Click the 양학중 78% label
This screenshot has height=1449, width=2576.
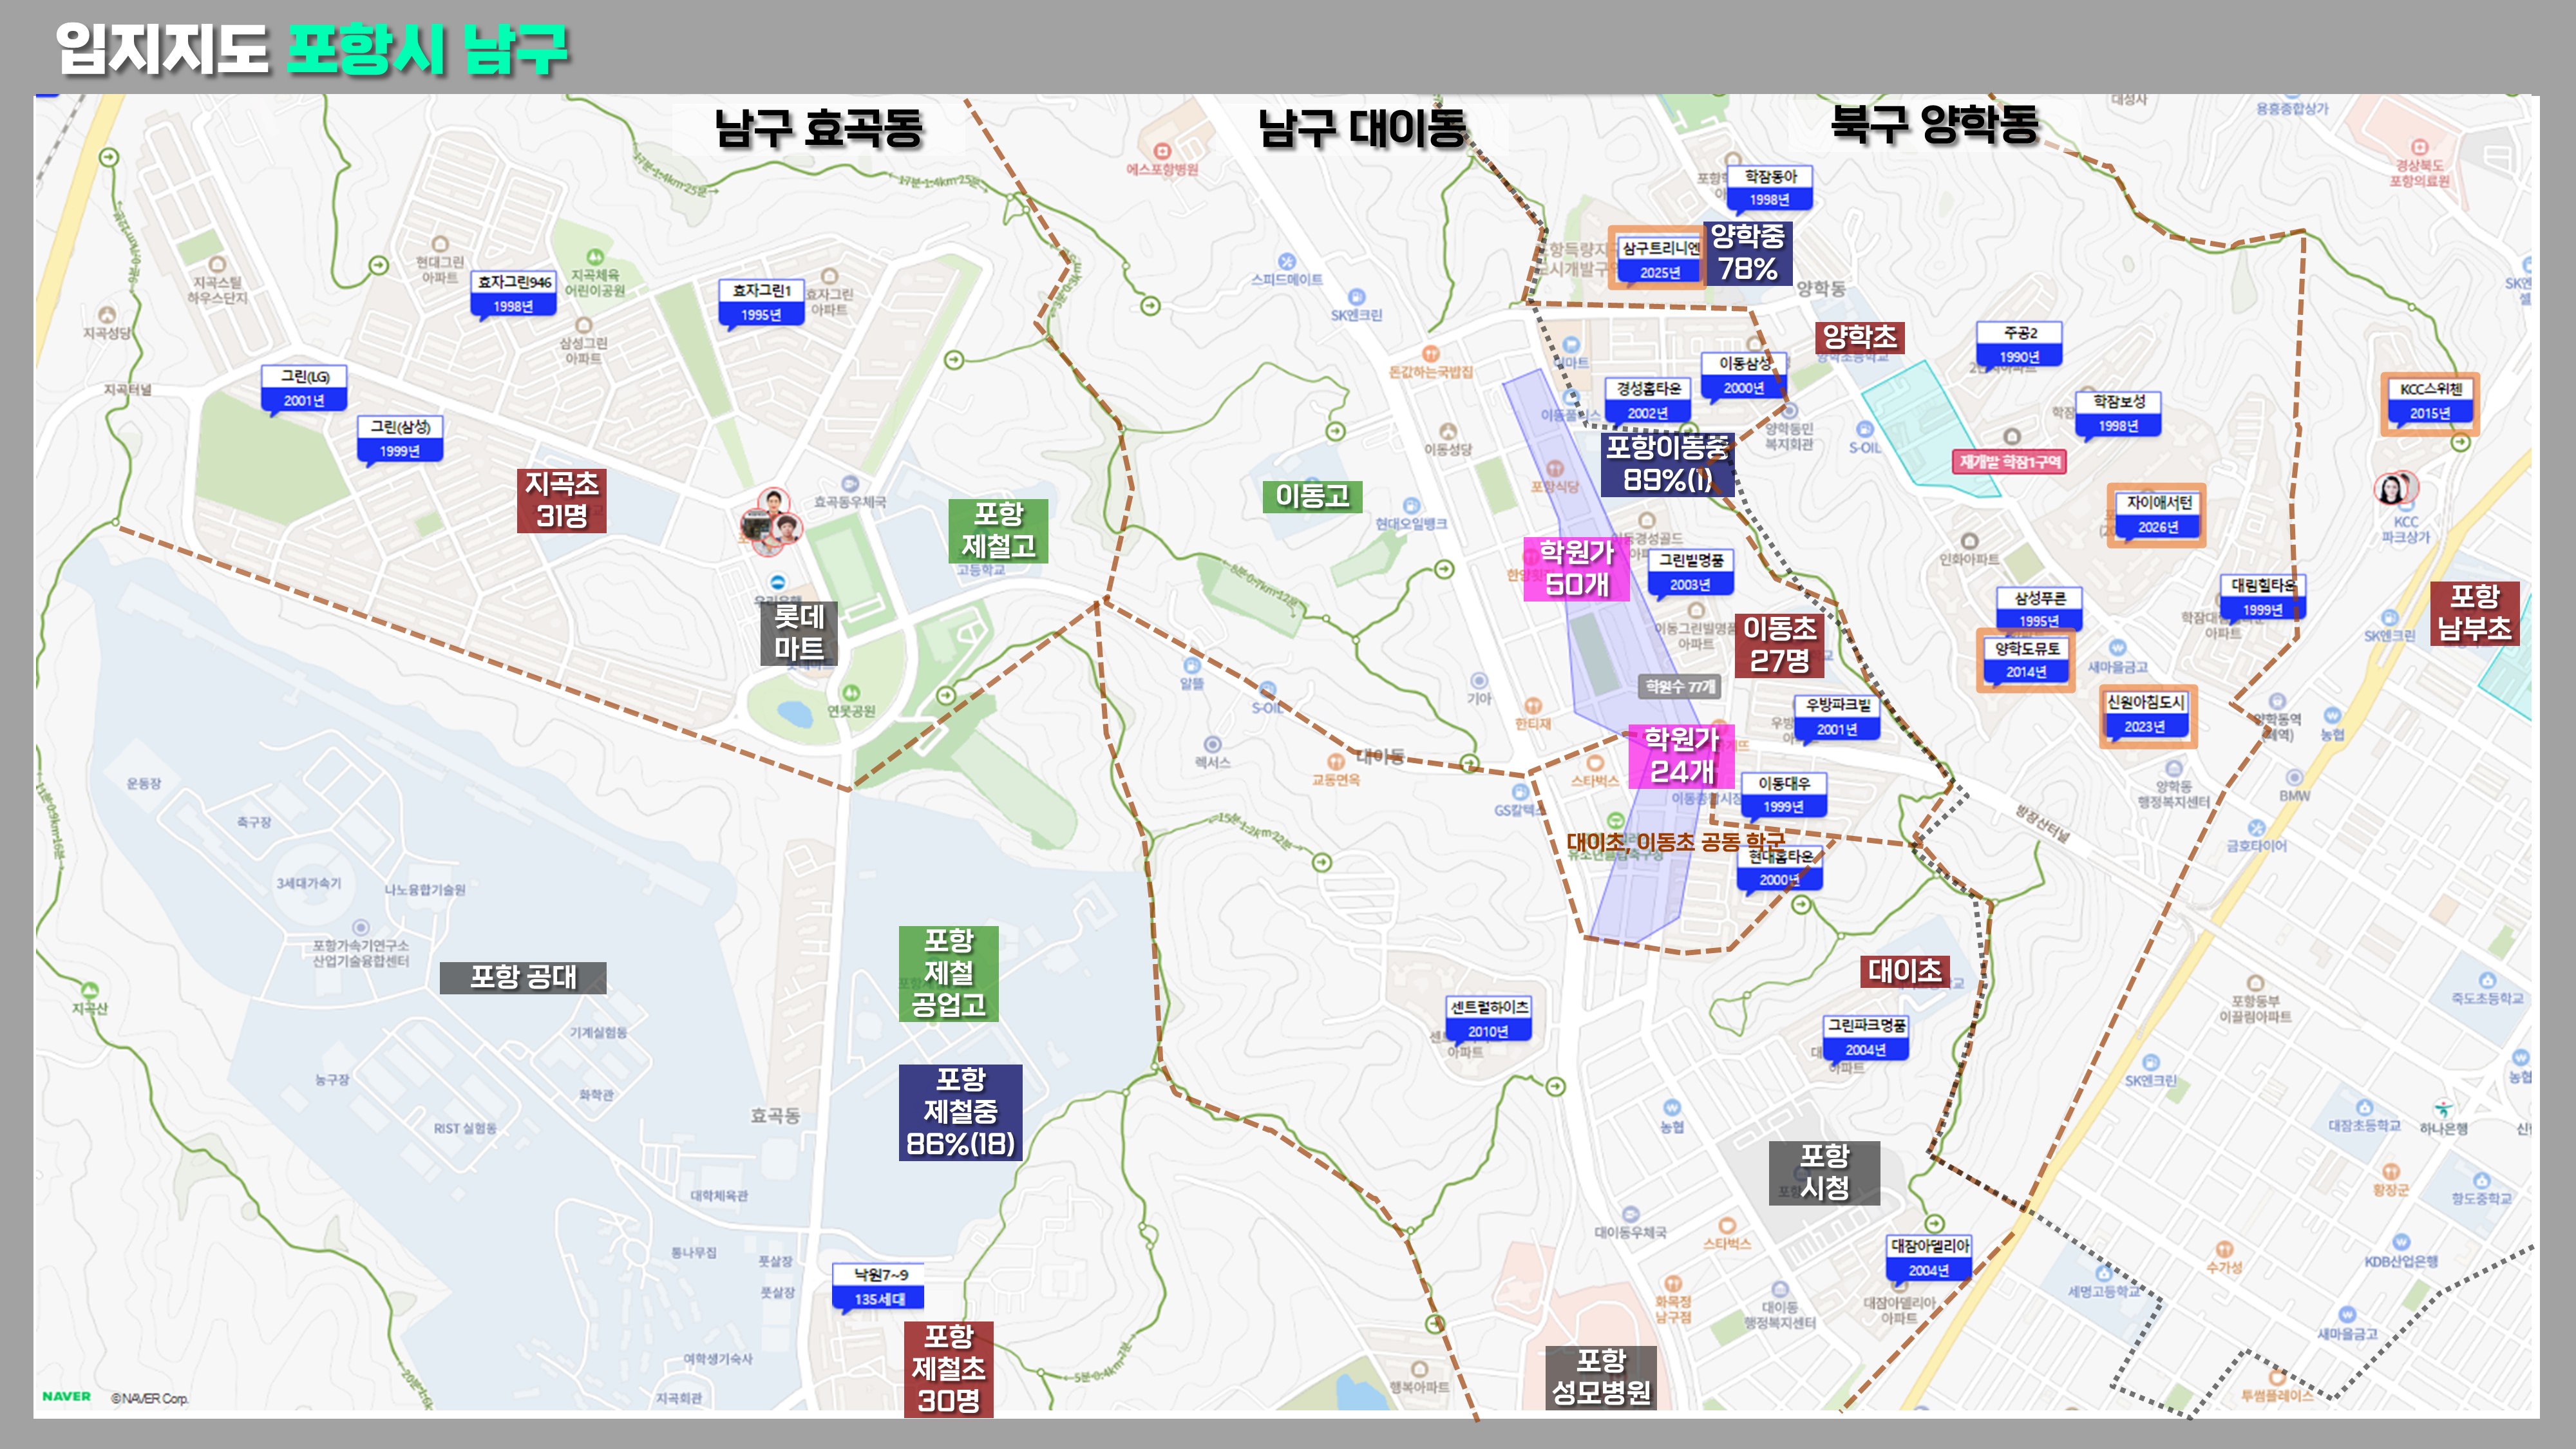click(1747, 253)
